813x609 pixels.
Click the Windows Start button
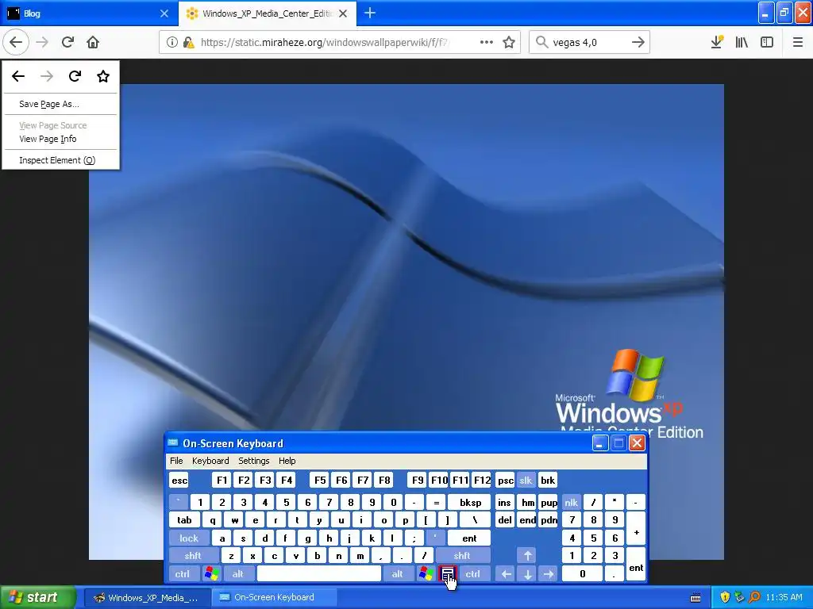tap(38, 597)
